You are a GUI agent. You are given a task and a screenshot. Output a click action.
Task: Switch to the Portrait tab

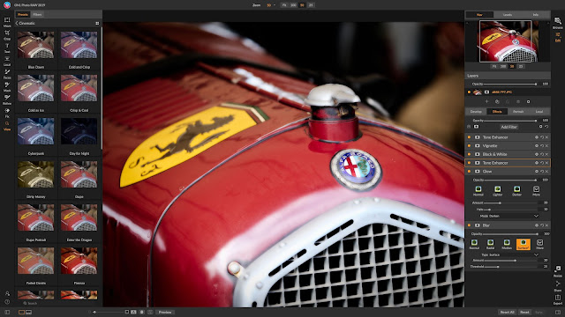[518, 112]
